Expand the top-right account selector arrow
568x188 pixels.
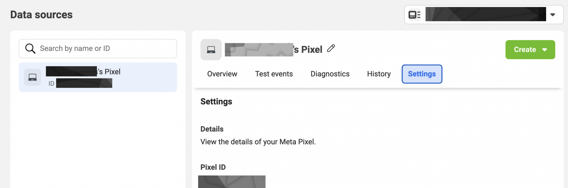(x=553, y=15)
